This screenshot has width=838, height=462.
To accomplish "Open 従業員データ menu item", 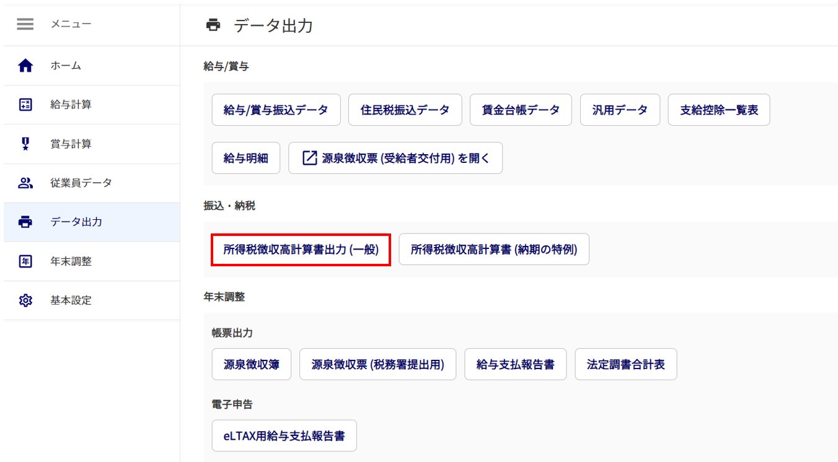I will pos(92,183).
